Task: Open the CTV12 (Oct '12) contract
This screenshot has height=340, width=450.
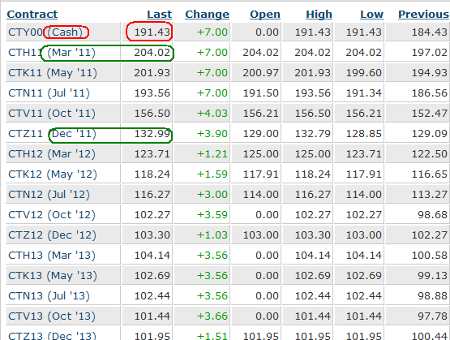Action: tap(52, 215)
